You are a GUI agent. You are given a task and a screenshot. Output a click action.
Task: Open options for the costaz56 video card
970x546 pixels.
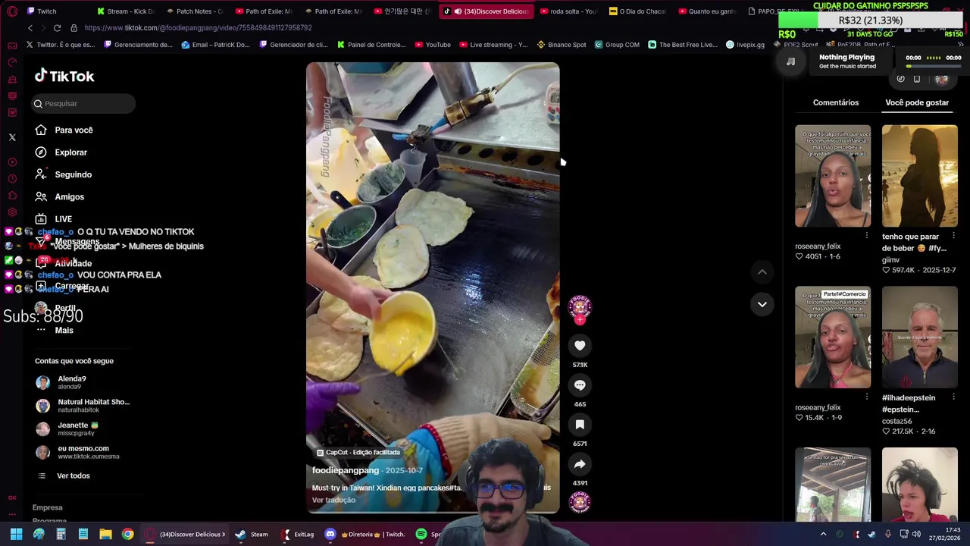953,397
